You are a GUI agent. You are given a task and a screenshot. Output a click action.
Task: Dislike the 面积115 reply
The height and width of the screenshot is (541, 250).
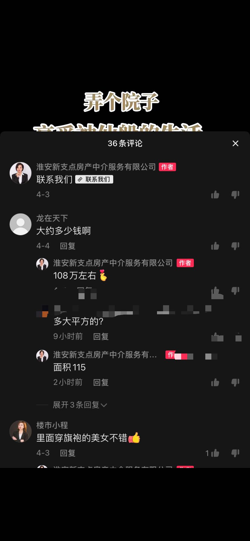pos(235,383)
